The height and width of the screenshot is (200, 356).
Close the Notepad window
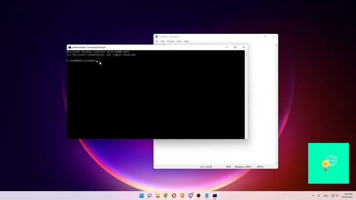(x=274, y=37)
